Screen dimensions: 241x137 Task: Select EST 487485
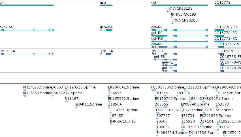tap(116, 116)
